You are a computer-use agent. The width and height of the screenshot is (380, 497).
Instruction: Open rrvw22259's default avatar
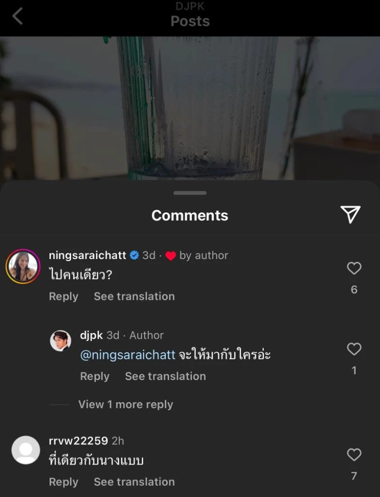tap(26, 450)
